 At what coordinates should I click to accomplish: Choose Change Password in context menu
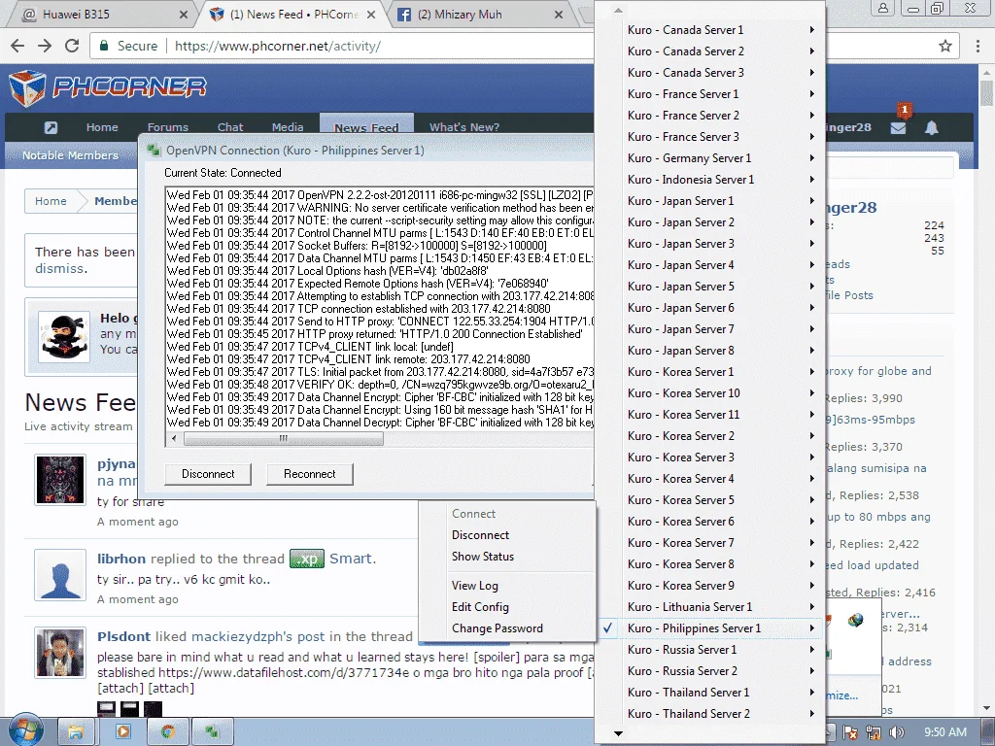click(x=497, y=628)
